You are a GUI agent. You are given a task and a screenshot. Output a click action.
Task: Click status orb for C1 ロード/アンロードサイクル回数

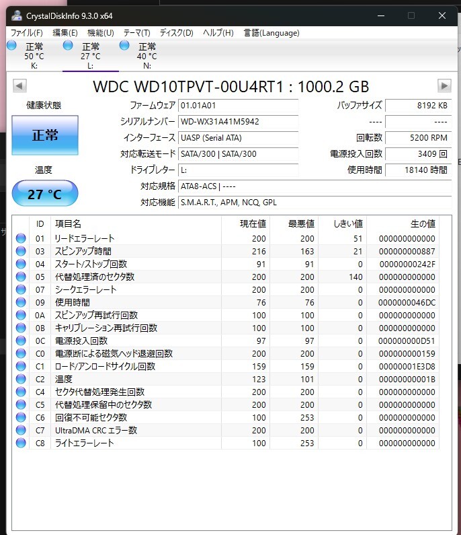pos(21,366)
